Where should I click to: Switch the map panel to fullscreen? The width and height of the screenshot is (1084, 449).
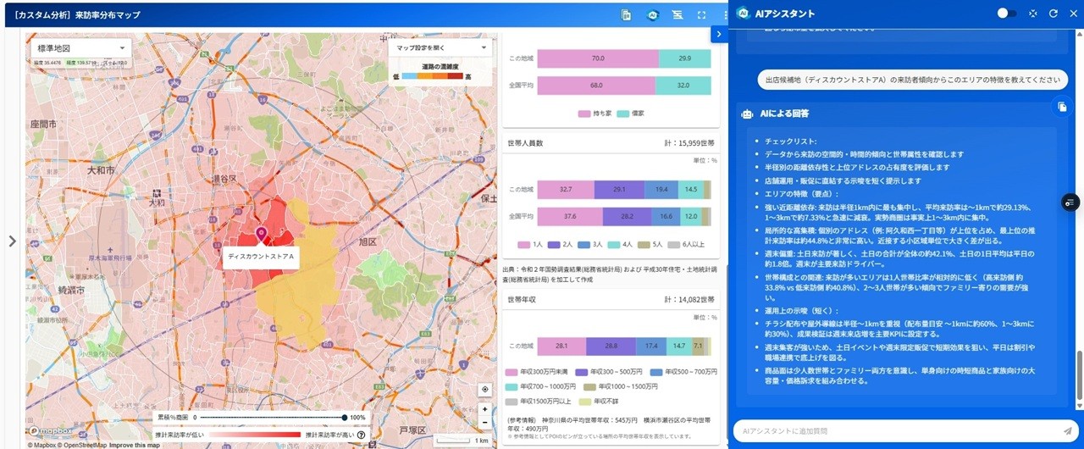[701, 14]
